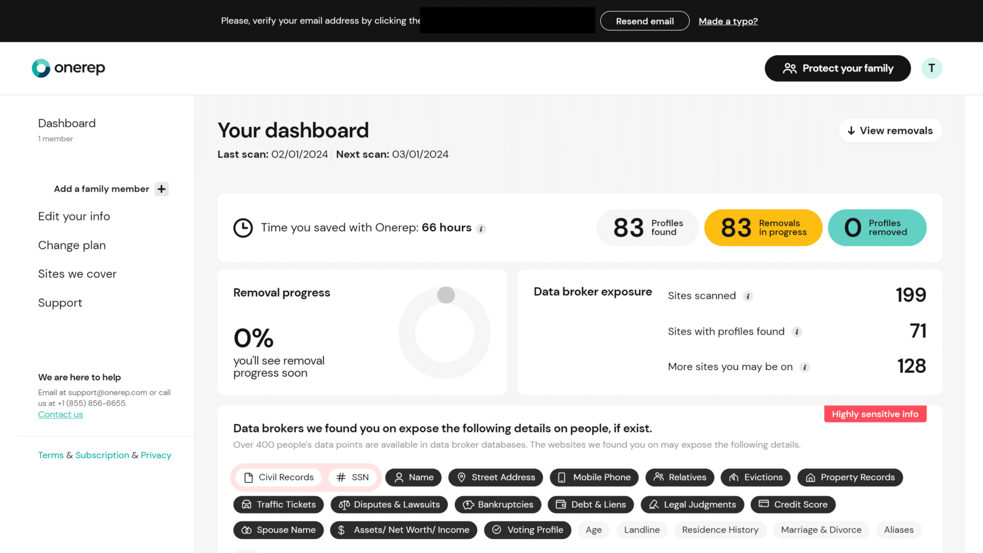The width and height of the screenshot is (983, 553).
Task: Click the Resend email button
Action: point(645,21)
